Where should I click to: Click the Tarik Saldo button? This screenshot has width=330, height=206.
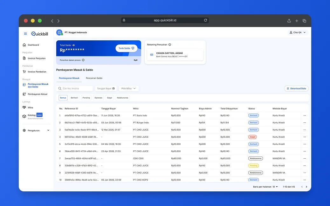click(126, 48)
